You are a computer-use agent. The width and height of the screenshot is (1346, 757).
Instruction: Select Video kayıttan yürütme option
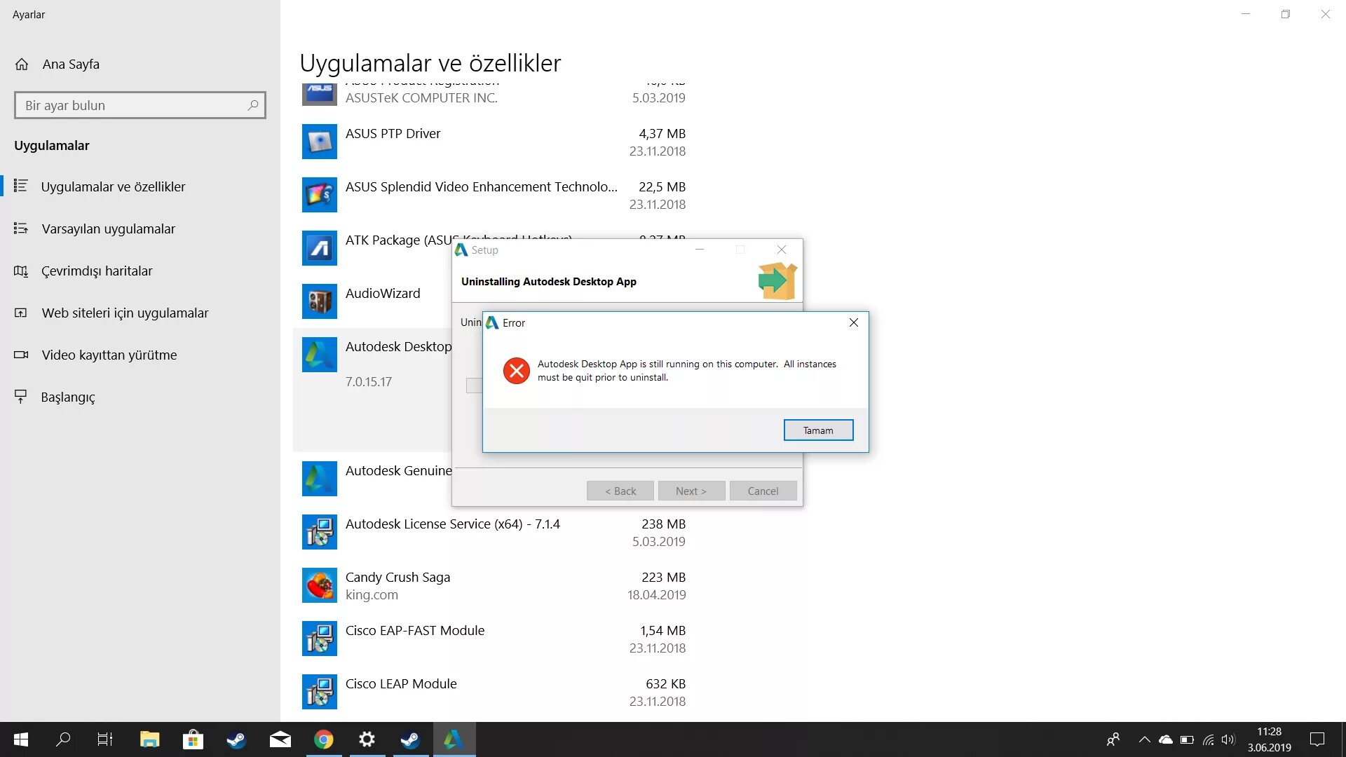pyautogui.click(x=109, y=355)
